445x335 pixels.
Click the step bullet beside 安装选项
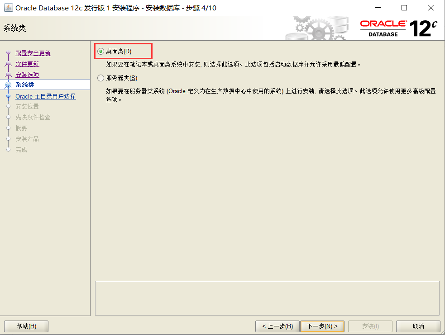tap(9, 75)
